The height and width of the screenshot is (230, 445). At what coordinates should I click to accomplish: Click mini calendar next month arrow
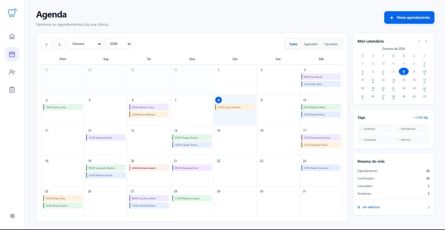tap(426, 41)
